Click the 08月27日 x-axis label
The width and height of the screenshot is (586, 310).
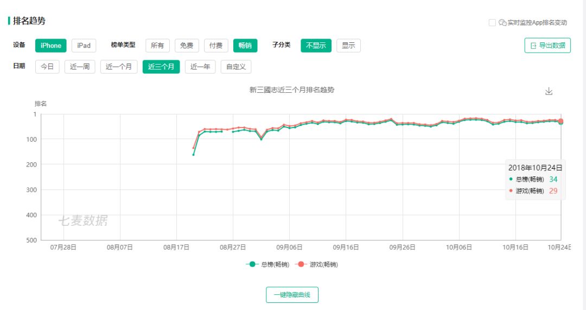point(232,247)
